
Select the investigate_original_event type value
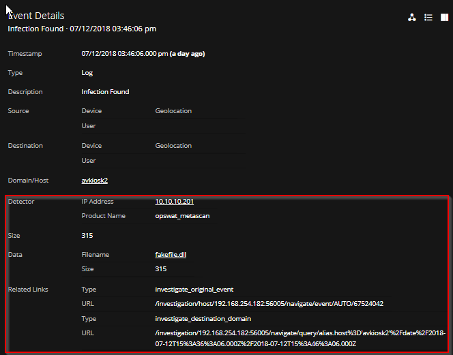194,290
